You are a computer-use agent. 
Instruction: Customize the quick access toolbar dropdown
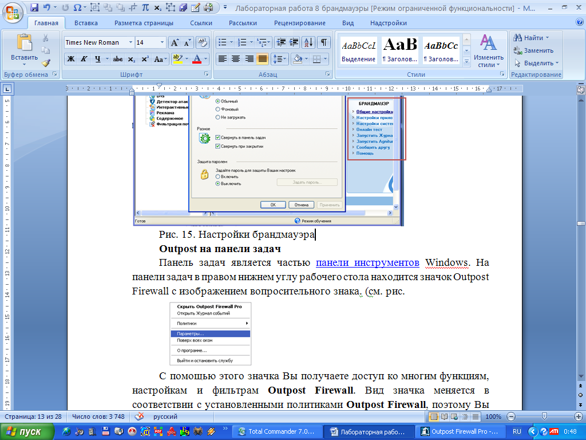coord(225,7)
